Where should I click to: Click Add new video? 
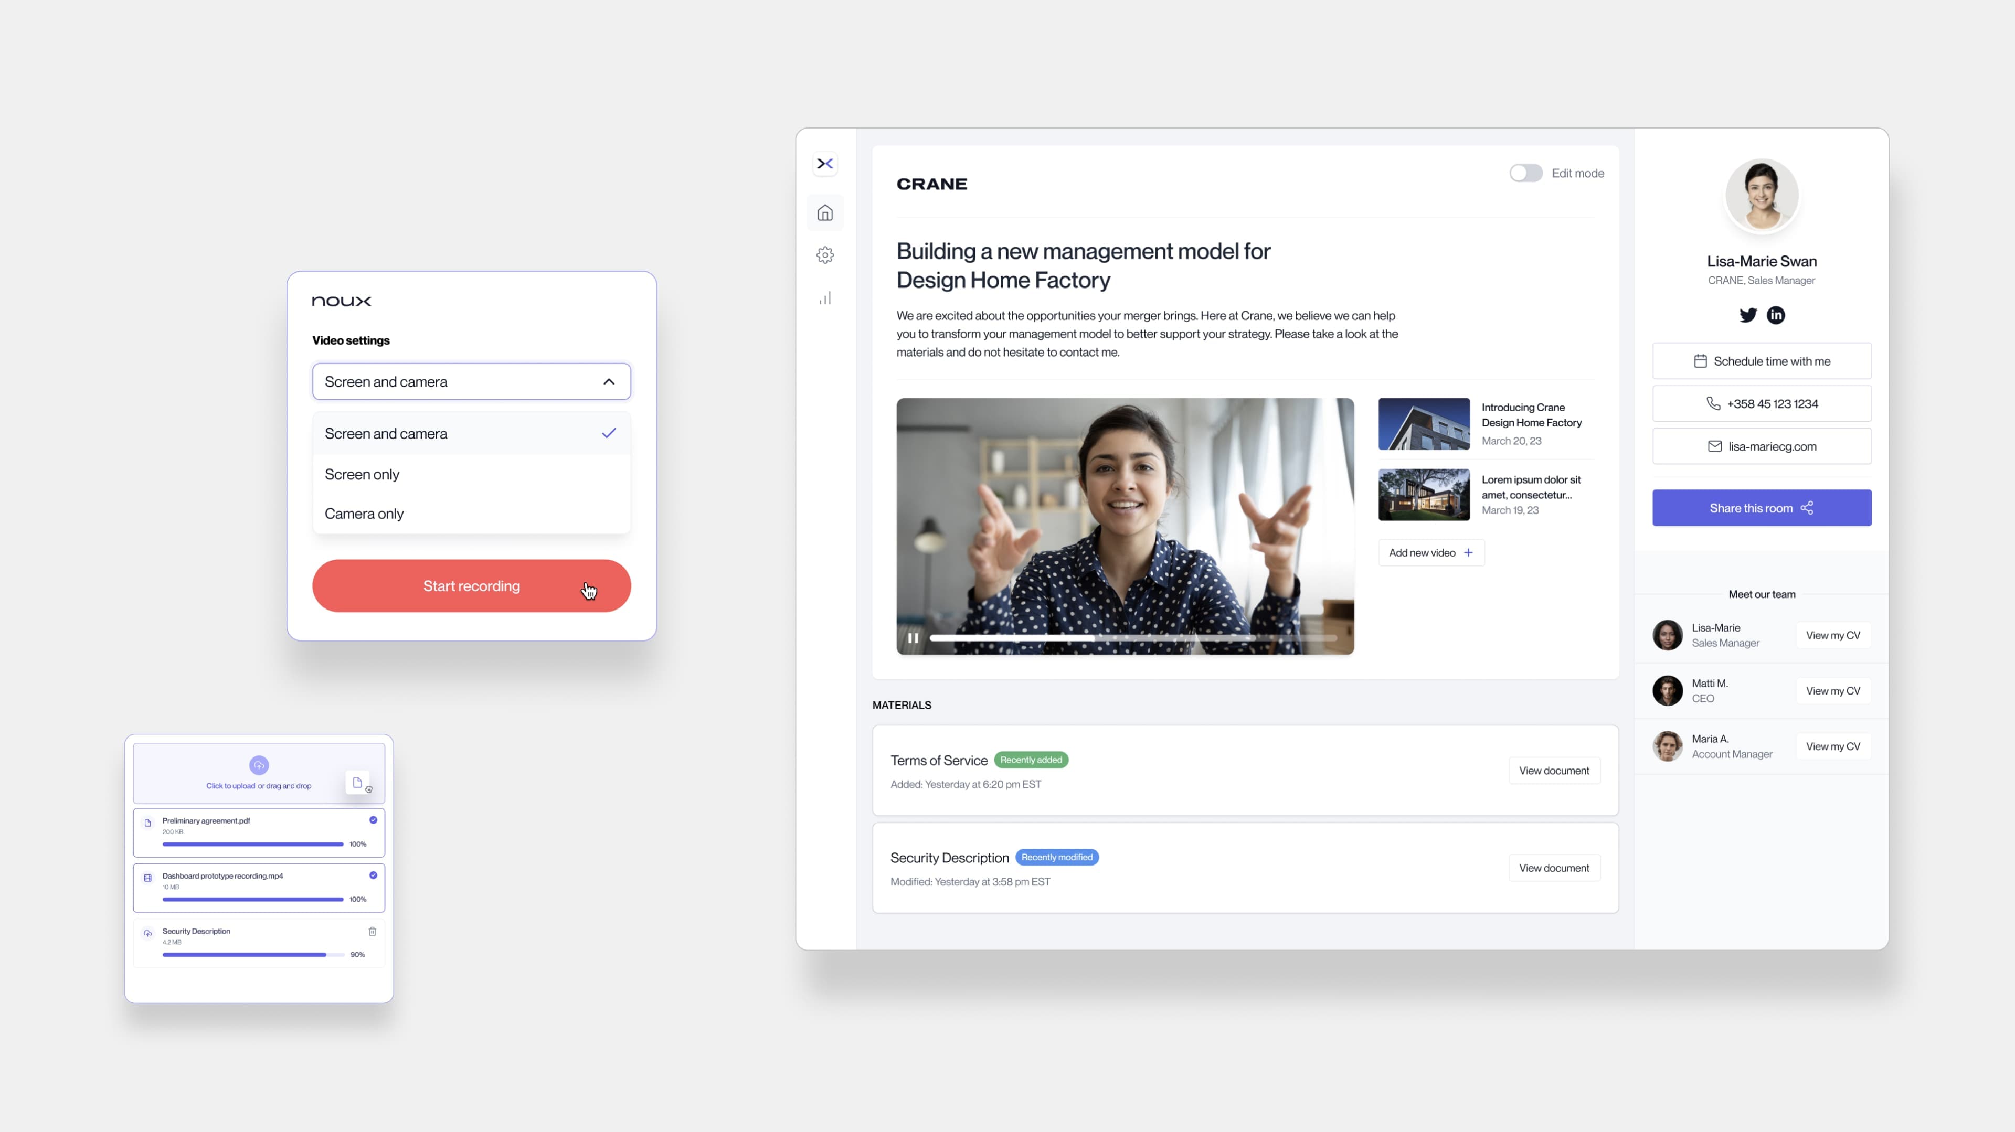click(1430, 553)
